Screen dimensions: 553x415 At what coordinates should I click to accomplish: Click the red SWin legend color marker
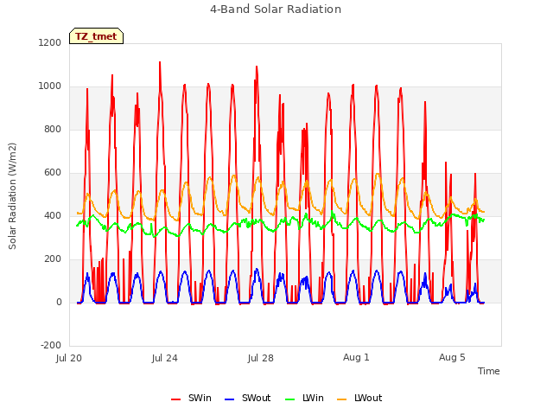coord(175,399)
